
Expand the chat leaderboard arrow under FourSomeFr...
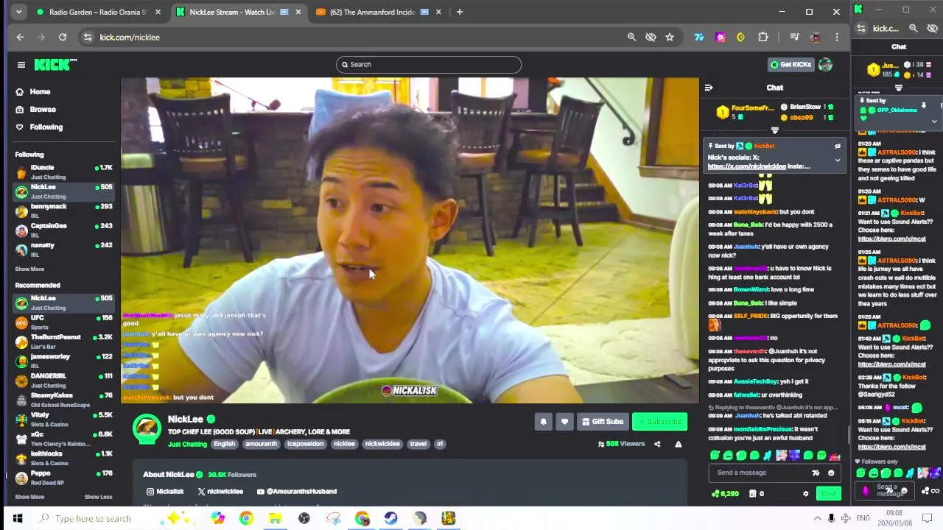pos(774,130)
